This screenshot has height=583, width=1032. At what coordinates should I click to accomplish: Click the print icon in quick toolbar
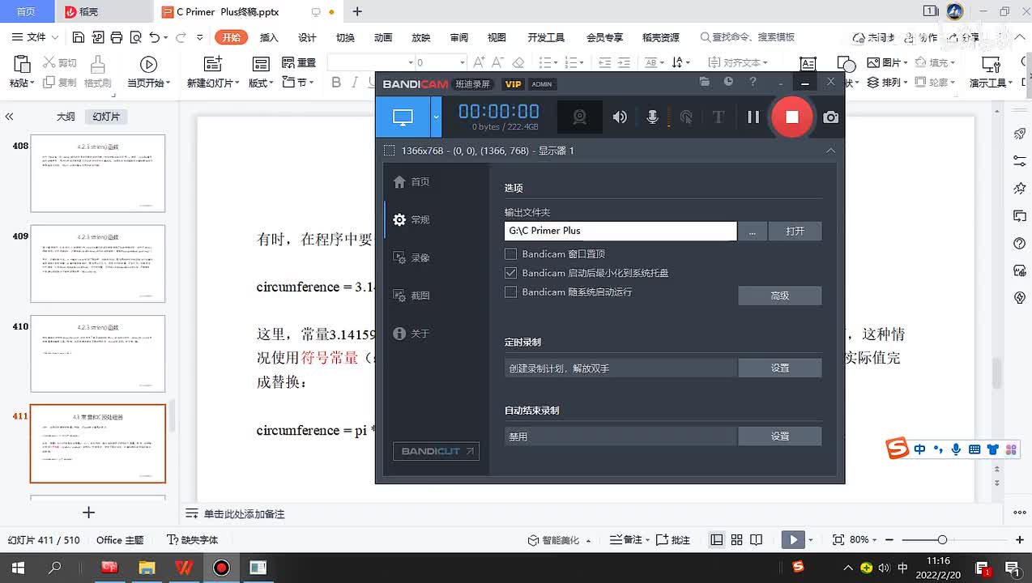click(117, 37)
